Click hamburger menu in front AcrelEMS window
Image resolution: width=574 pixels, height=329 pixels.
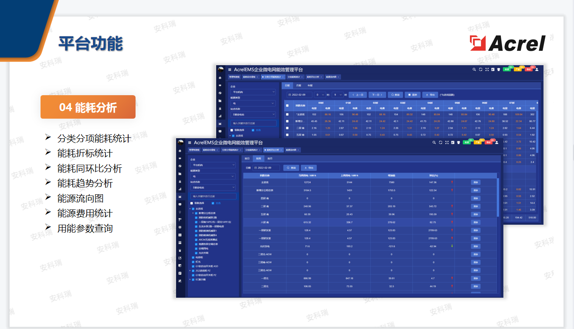190,143
